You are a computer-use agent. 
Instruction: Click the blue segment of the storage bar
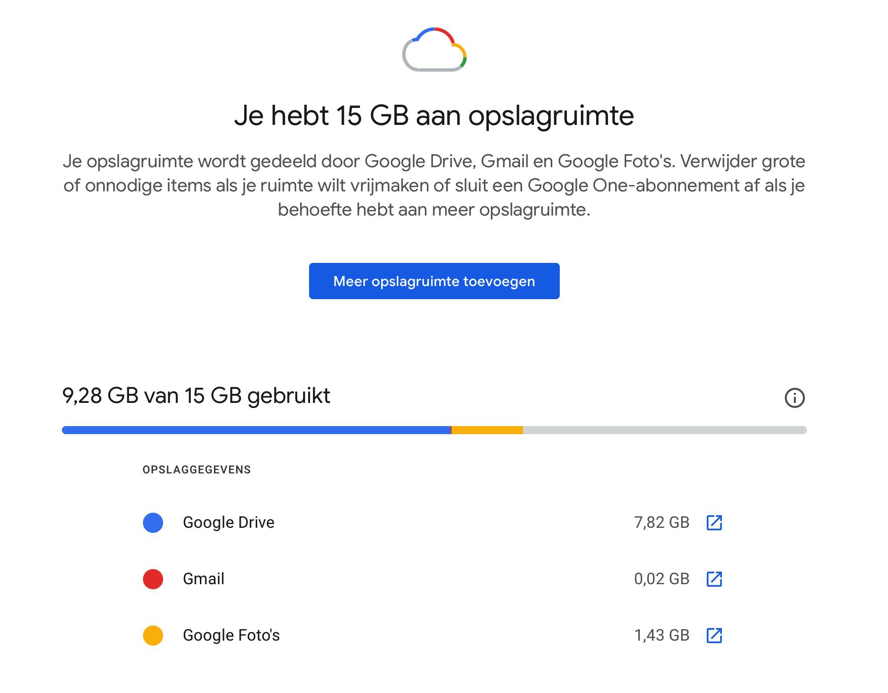[x=257, y=430]
